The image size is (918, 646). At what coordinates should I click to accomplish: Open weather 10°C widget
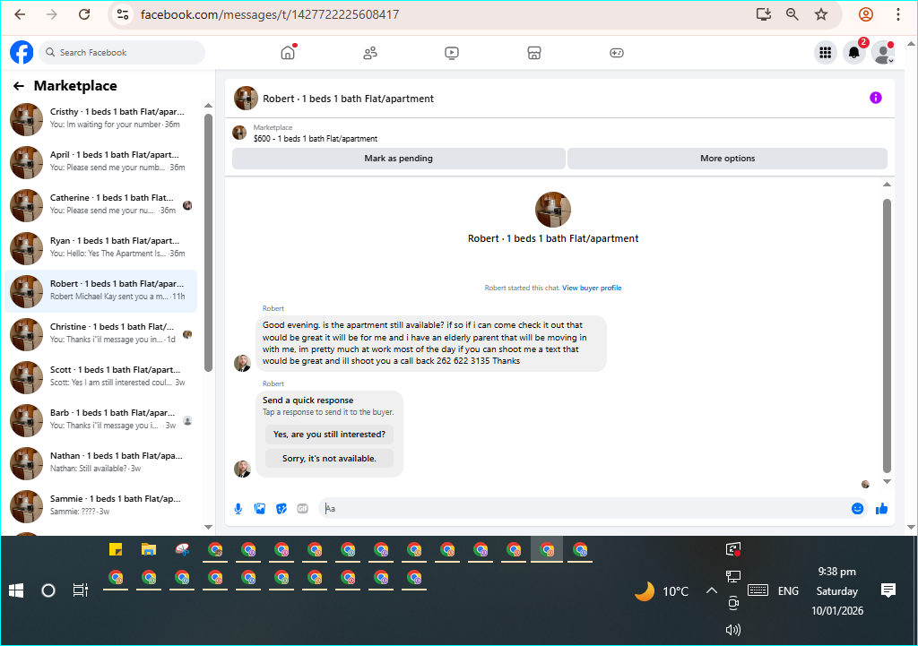point(662,591)
